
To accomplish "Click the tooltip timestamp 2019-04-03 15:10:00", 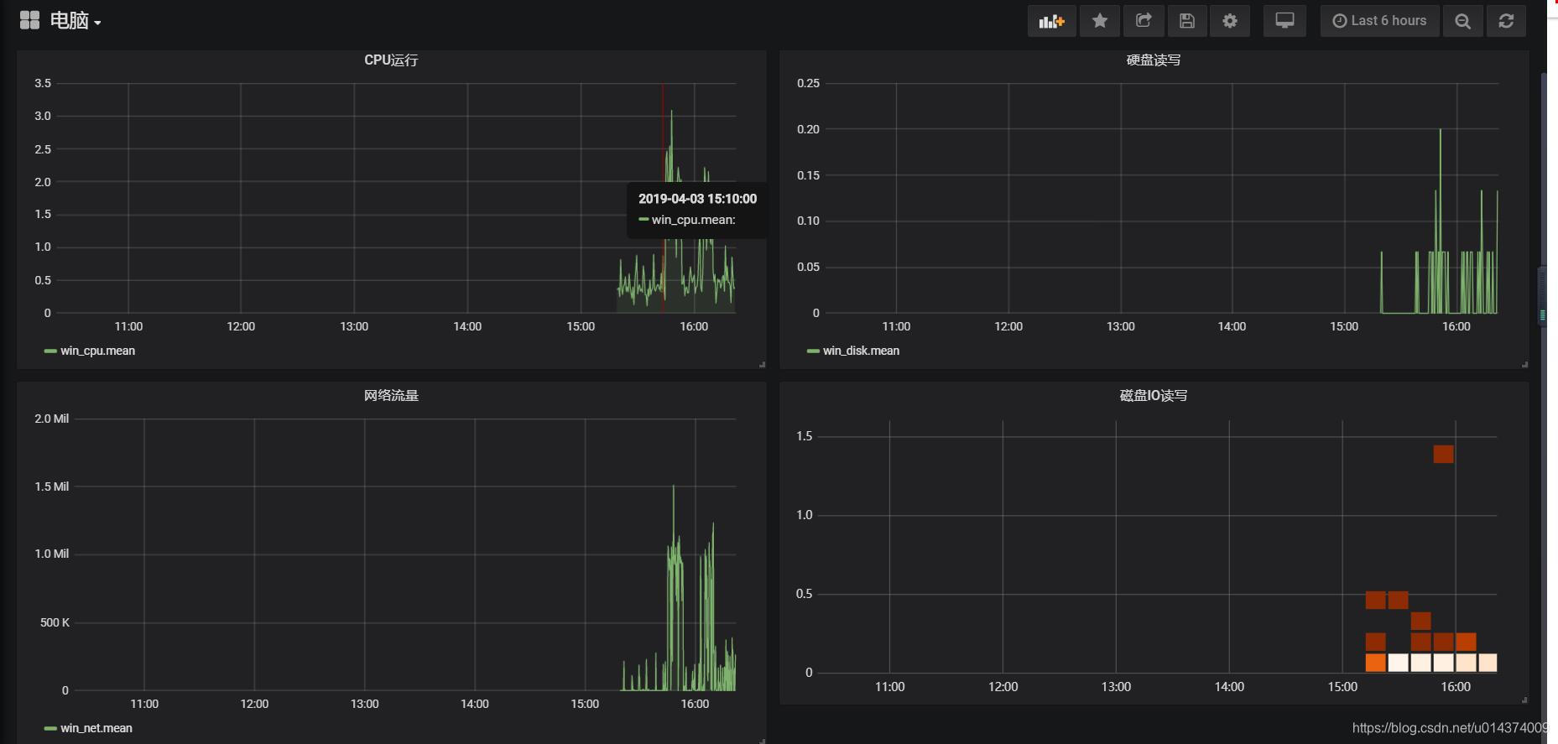I will pyautogui.click(x=697, y=199).
